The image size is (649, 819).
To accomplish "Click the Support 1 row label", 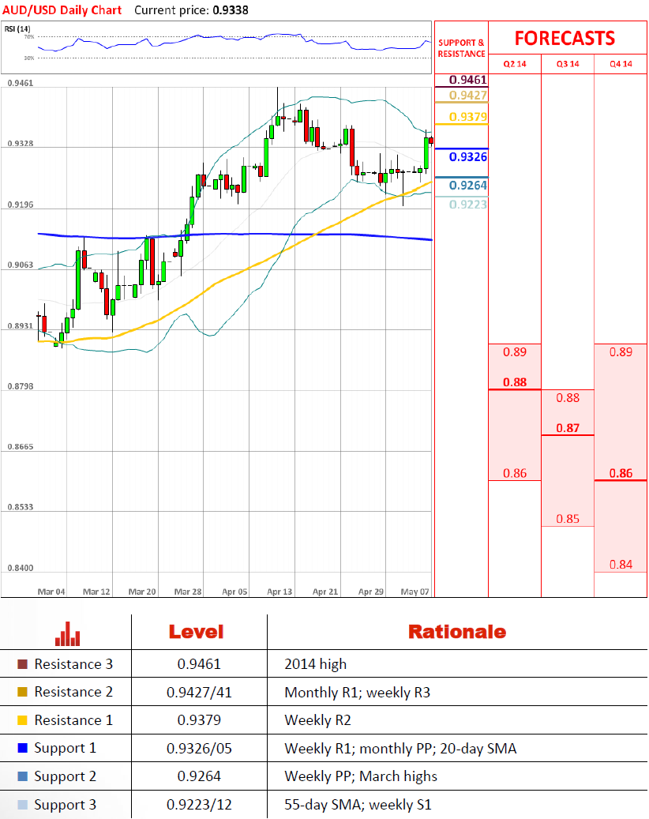I will click(x=66, y=749).
